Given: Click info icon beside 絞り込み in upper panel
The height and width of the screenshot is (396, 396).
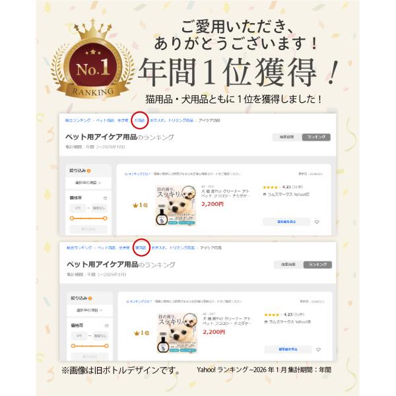Looking at the screenshot, I should pos(88,171).
